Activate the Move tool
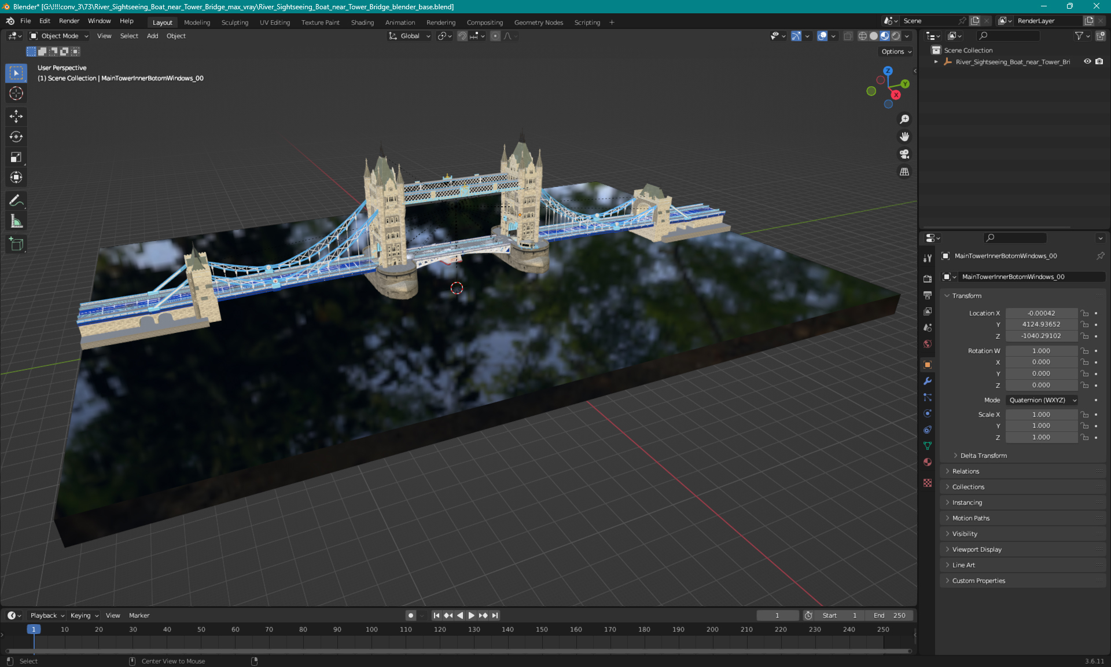 [16, 116]
